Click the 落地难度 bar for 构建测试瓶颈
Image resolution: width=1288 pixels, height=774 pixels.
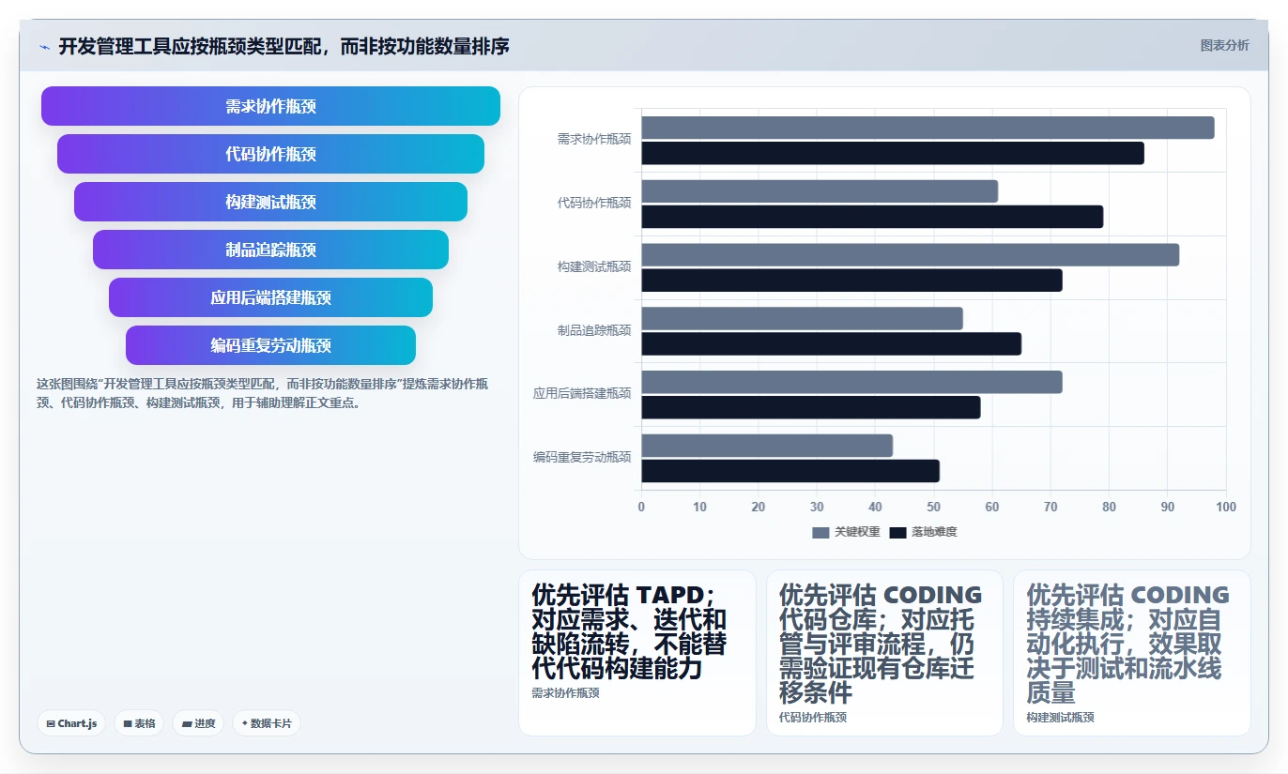coord(851,280)
